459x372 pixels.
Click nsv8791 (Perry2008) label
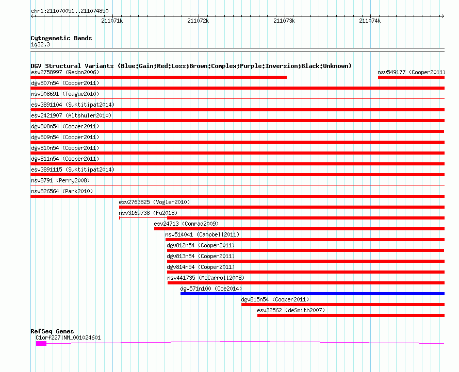pyautogui.click(x=60, y=180)
